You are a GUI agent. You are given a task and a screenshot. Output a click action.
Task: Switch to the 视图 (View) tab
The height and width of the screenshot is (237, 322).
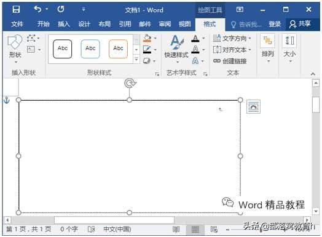coord(184,24)
